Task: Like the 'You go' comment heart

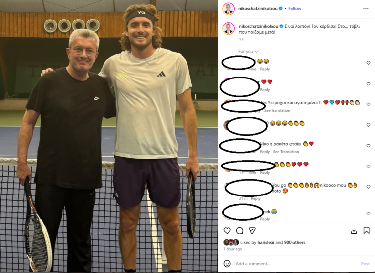Action: click(x=368, y=187)
